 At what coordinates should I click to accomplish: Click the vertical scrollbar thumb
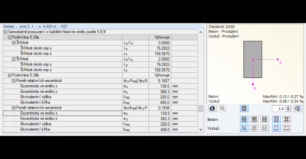click(x=201, y=109)
